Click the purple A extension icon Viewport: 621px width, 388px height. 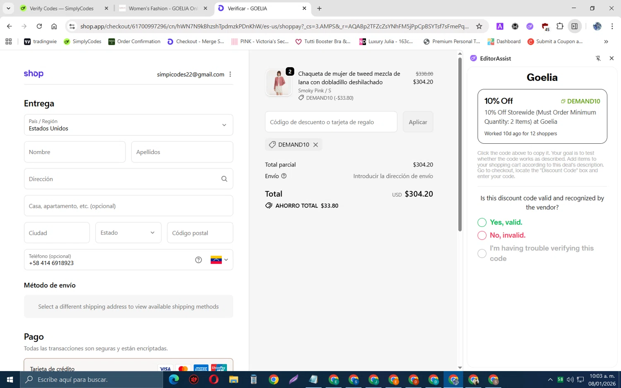[500, 26]
